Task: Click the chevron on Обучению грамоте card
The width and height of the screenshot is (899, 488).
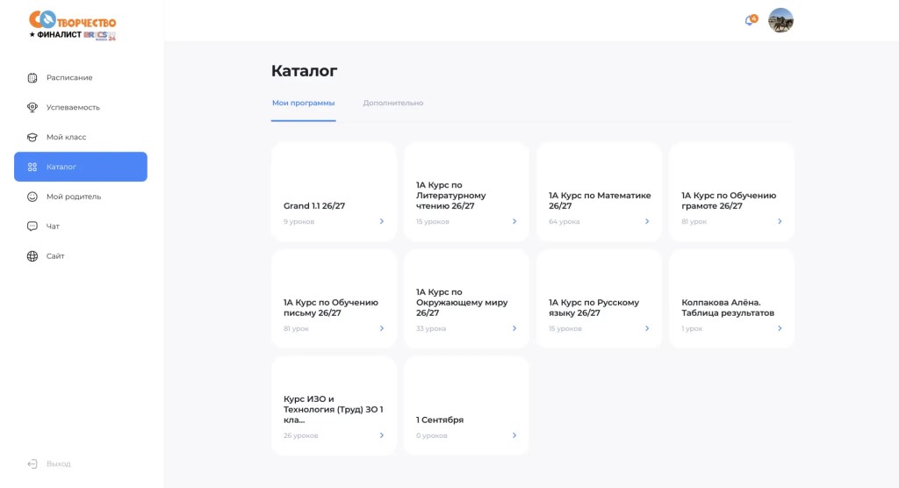Action: (x=780, y=221)
